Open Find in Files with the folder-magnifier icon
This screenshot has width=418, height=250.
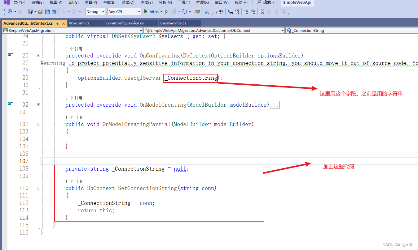click(x=198, y=12)
